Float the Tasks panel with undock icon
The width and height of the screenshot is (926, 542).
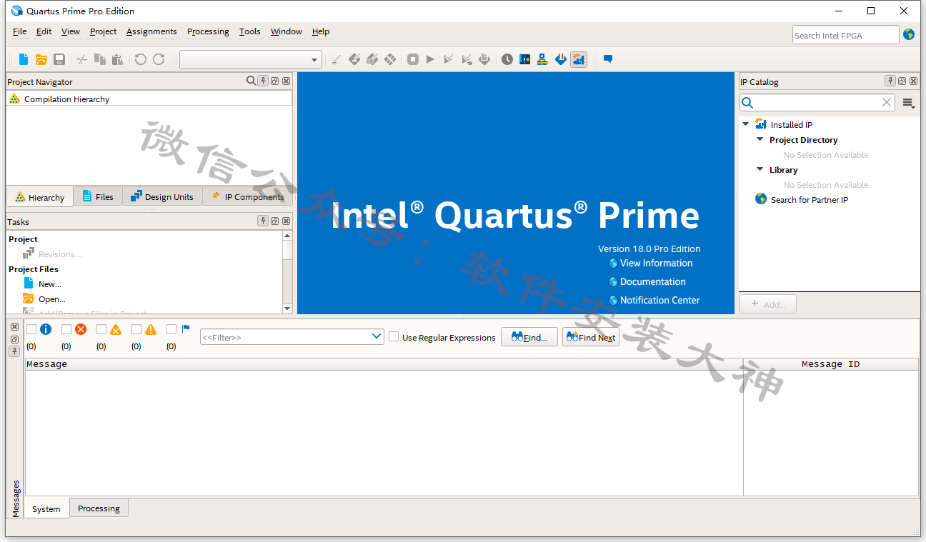tap(274, 221)
